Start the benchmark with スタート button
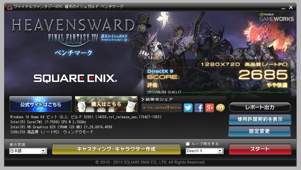 coord(260,149)
